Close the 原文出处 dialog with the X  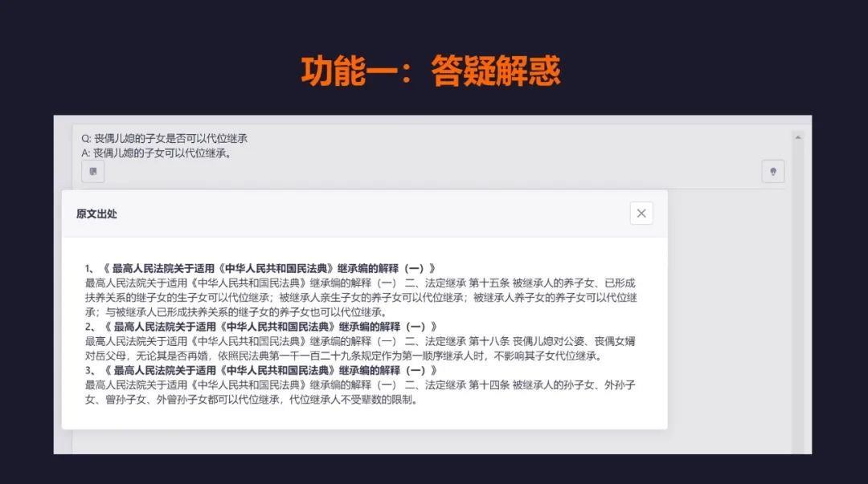[641, 214]
